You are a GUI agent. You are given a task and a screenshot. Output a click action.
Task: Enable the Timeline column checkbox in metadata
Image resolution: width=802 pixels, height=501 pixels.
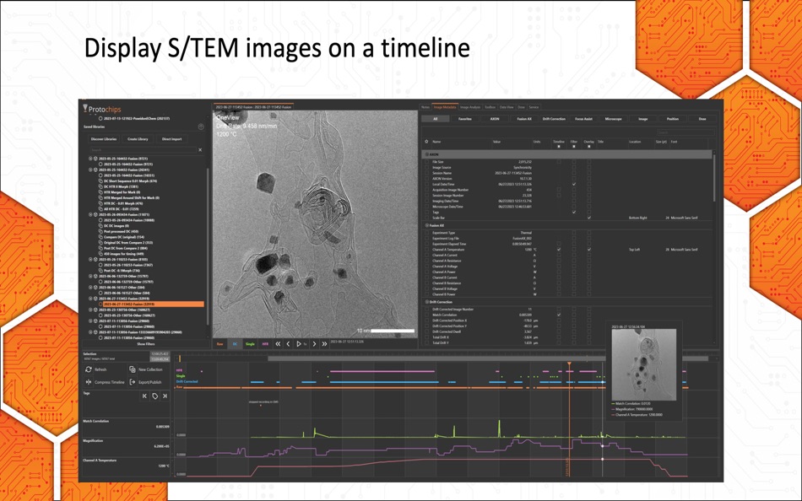pos(559,146)
